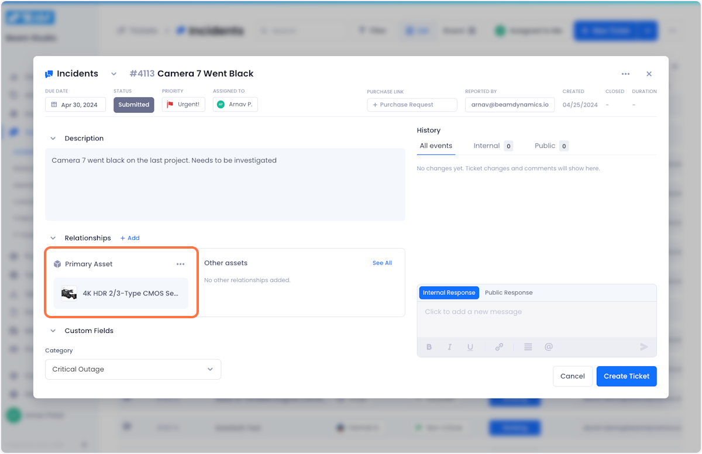This screenshot has width=702, height=454.
Task: Click the Other assets heading text
Action: point(226,263)
